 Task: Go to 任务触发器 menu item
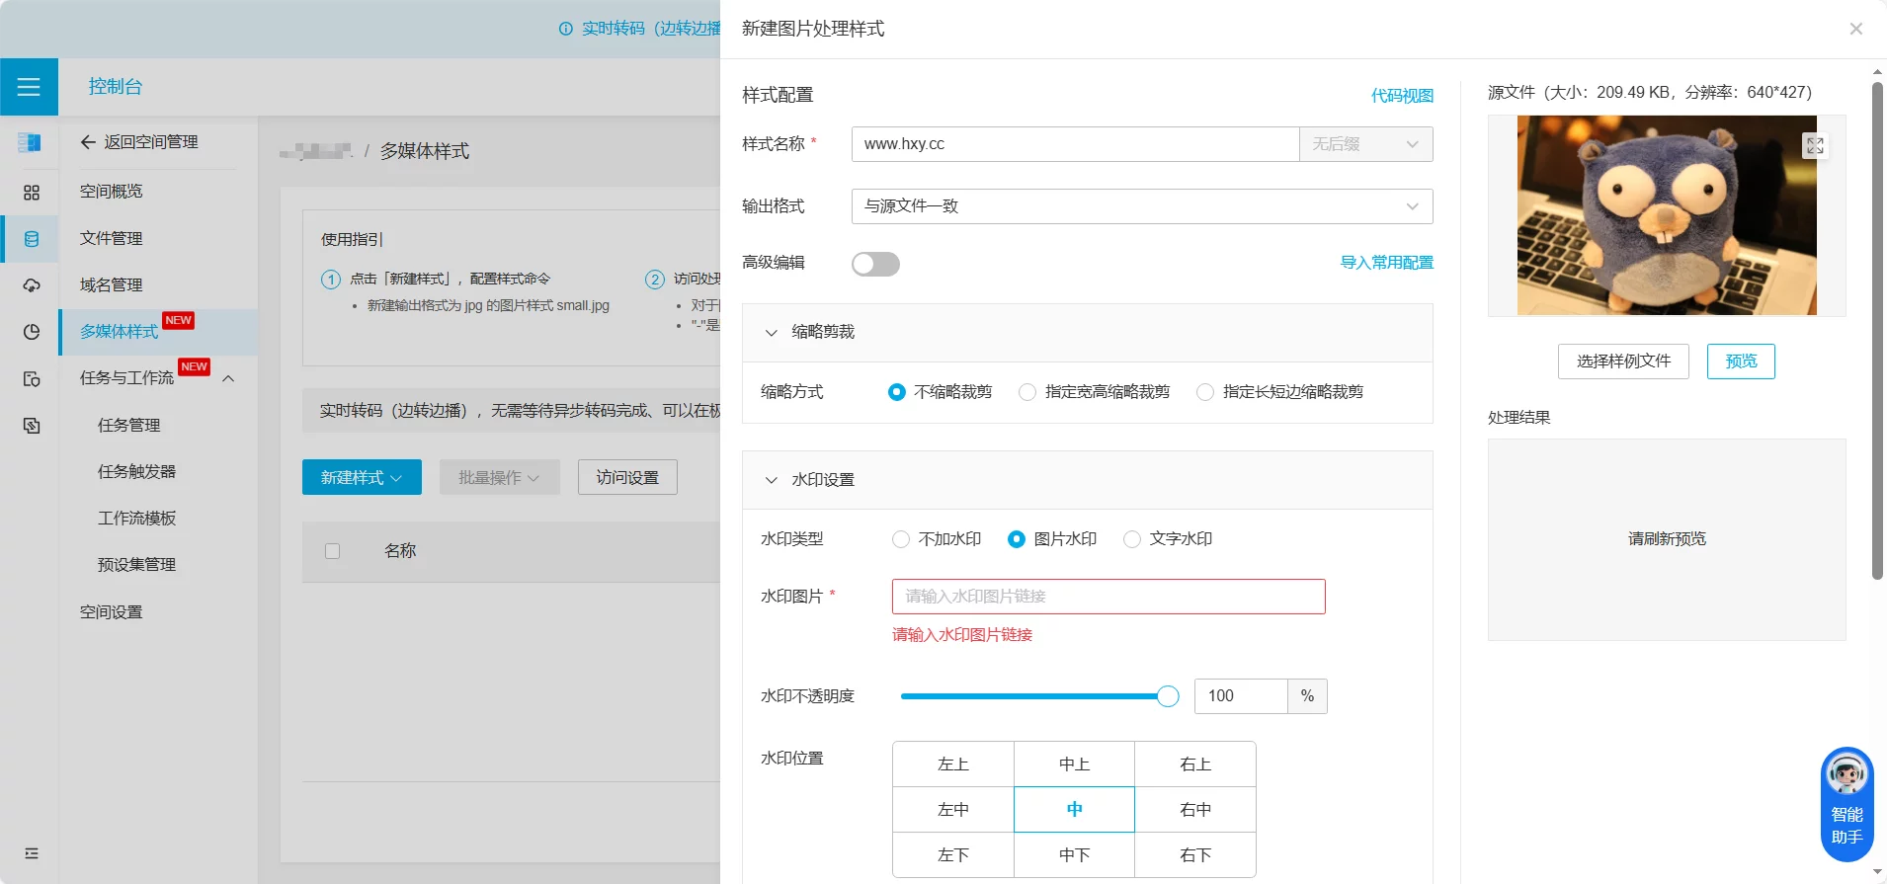(136, 471)
